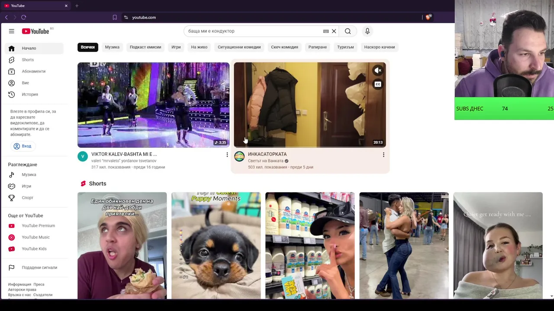Clear the search query with X

pos(334,31)
